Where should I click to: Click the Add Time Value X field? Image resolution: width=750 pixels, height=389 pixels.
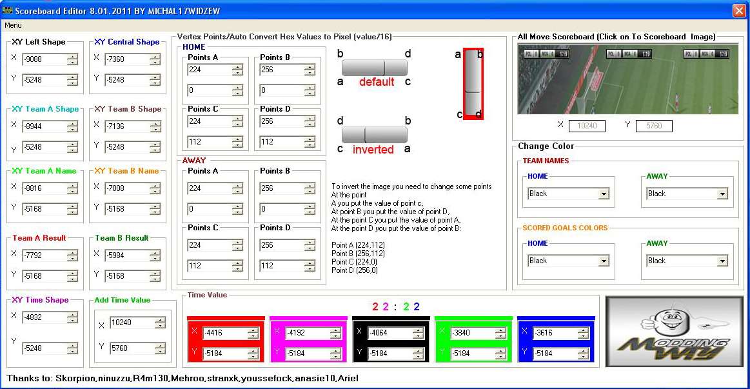[x=133, y=323]
